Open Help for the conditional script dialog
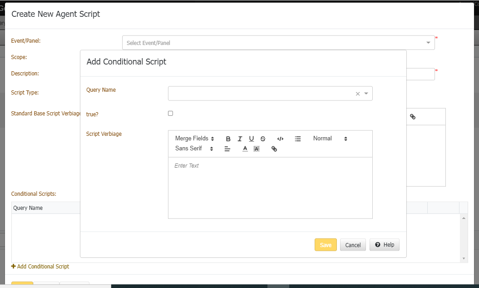 [x=384, y=245]
